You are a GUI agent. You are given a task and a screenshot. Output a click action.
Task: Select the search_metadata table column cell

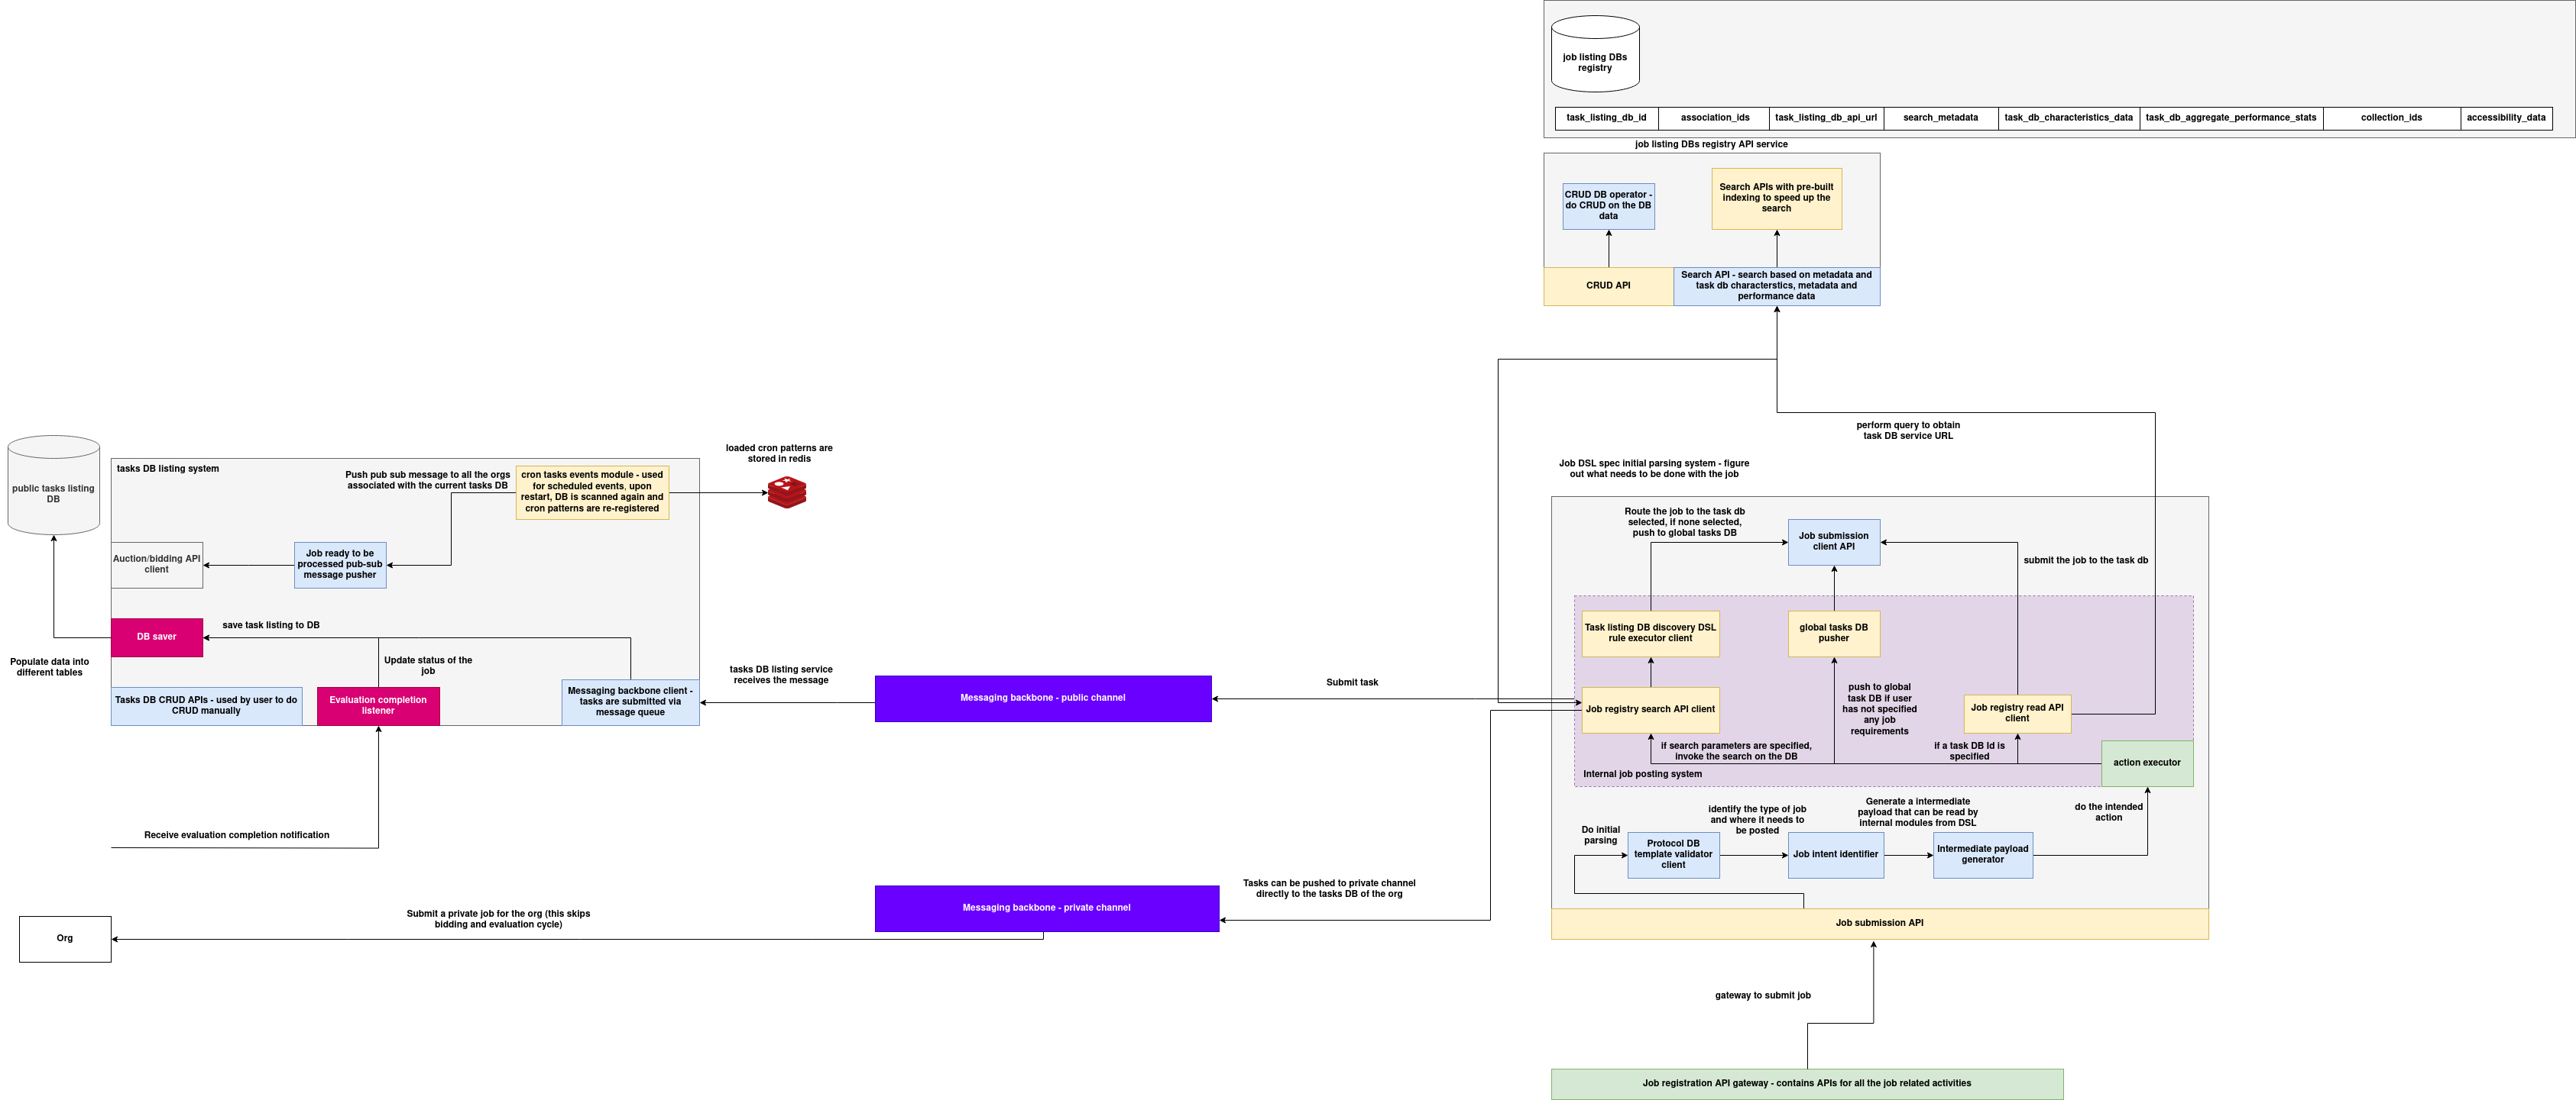(x=1940, y=118)
